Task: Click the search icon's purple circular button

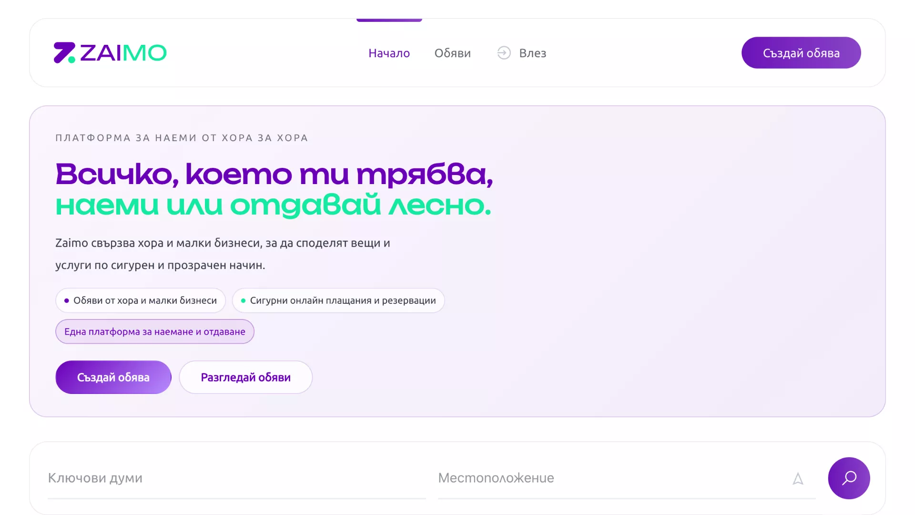Action: point(849,478)
